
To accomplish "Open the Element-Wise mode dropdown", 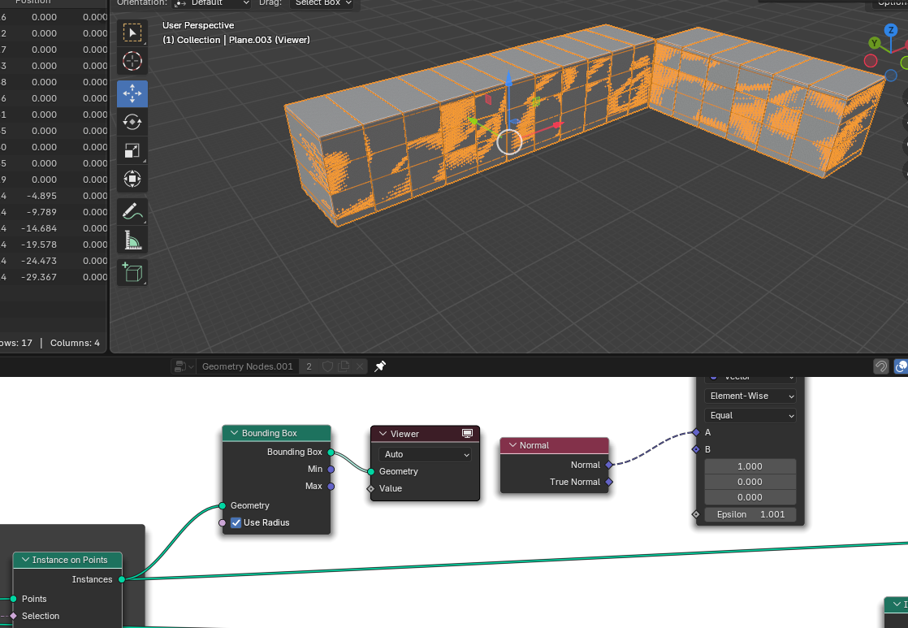I will (x=750, y=396).
